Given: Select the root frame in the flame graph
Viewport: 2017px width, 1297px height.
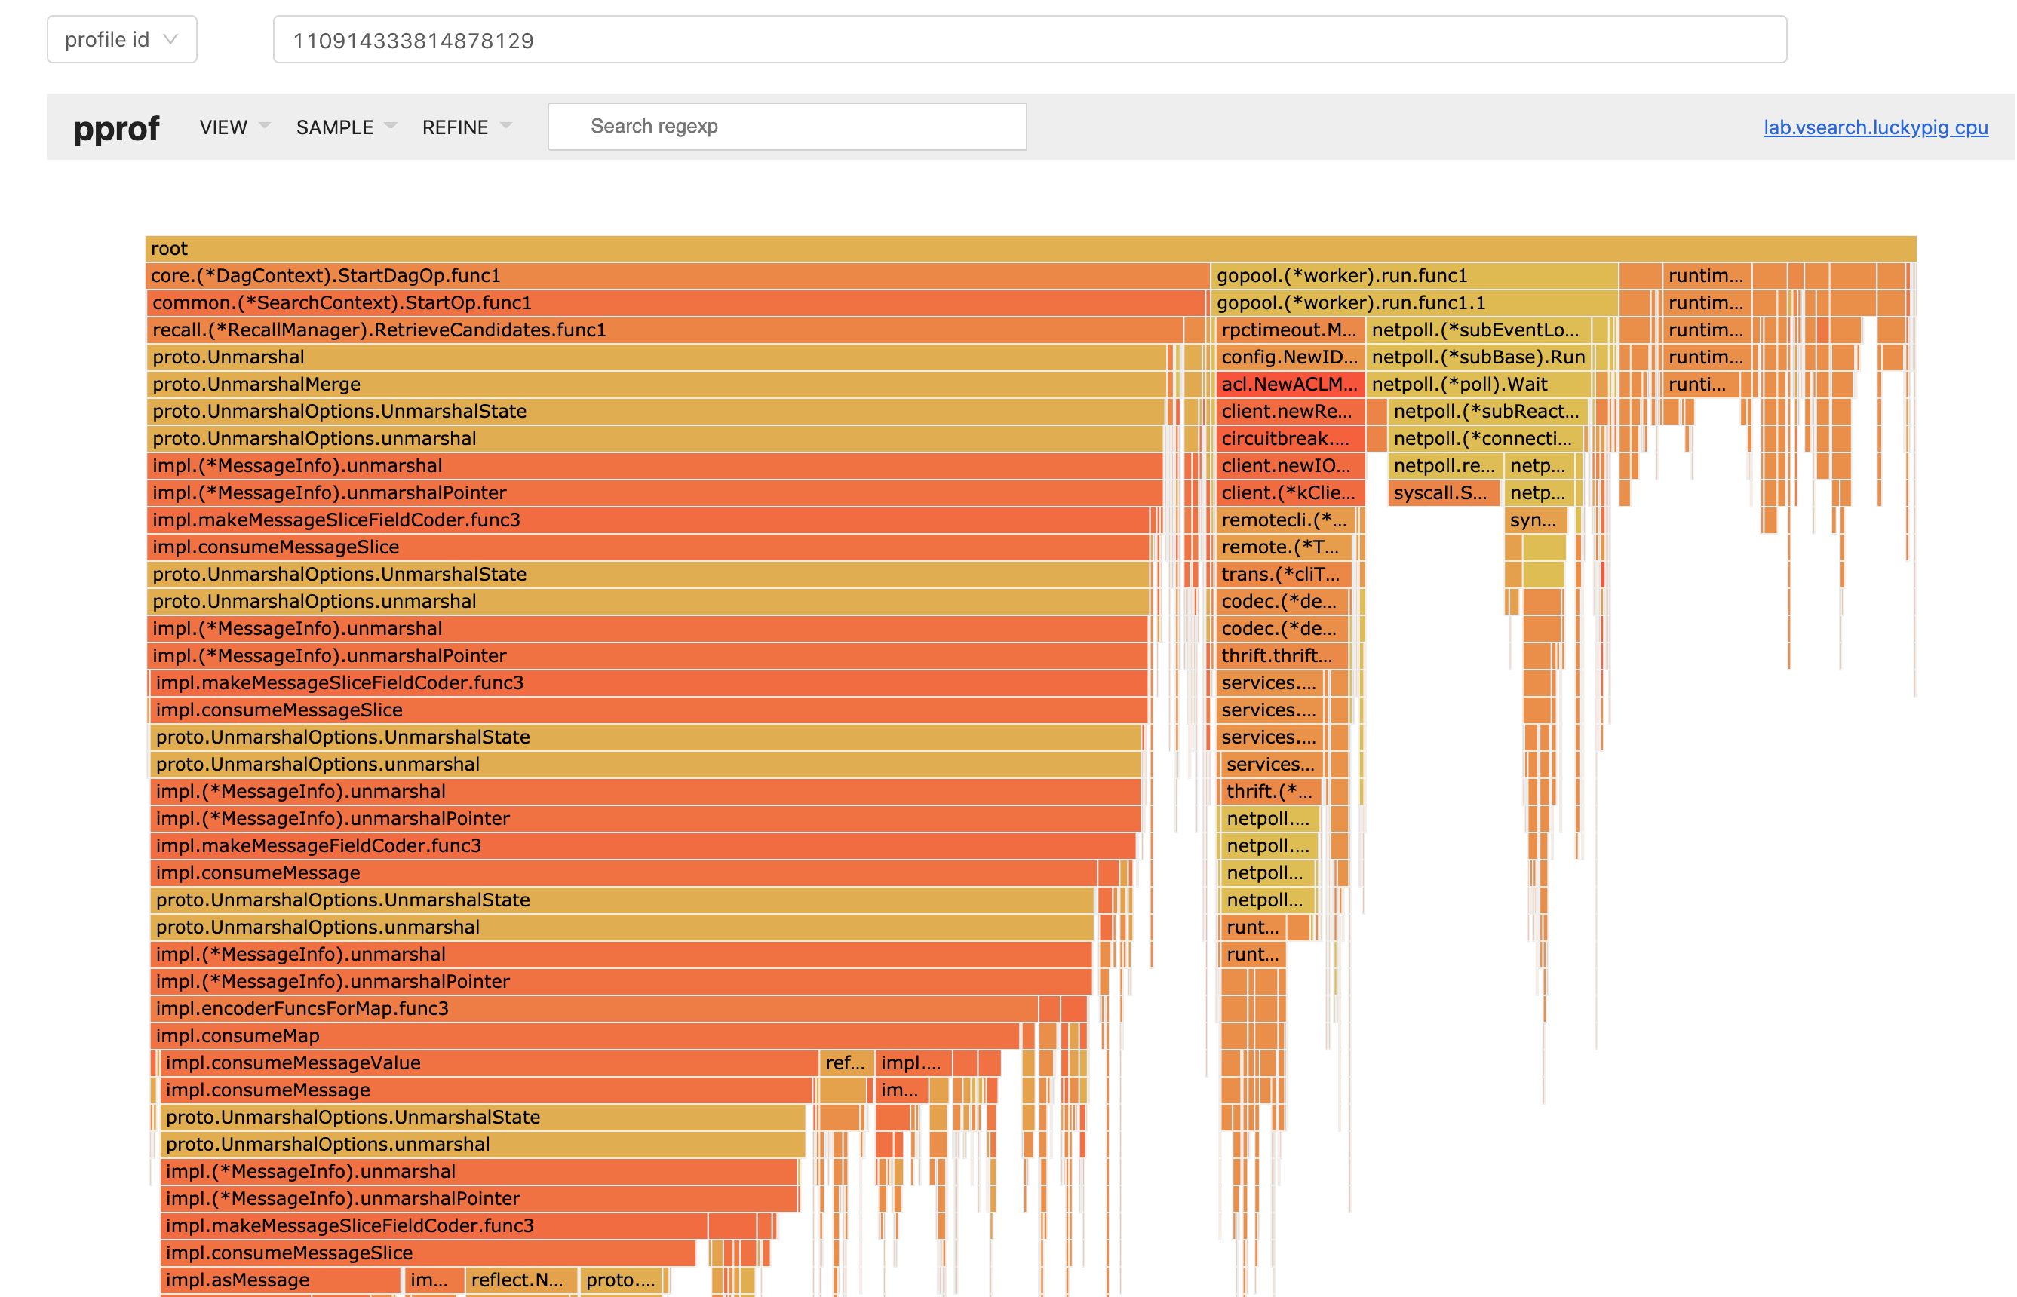Looking at the screenshot, I should pos(1011,248).
